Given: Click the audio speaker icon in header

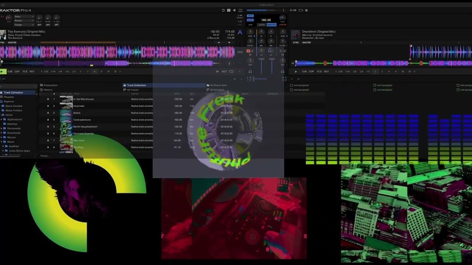Looking at the screenshot, I should (234, 10).
